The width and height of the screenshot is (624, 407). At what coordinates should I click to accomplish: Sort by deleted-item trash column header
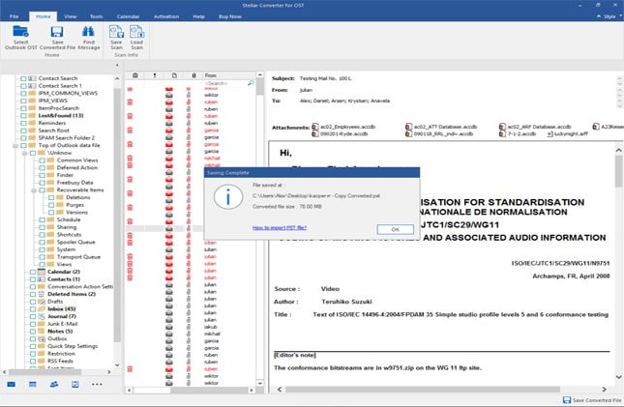coord(135,75)
